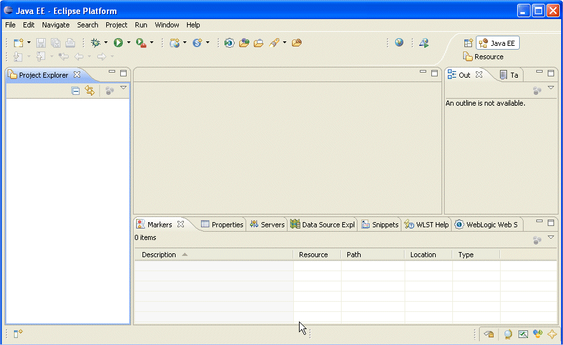Switch to the Java EE perspective
The height and width of the screenshot is (345, 563).
coord(497,43)
